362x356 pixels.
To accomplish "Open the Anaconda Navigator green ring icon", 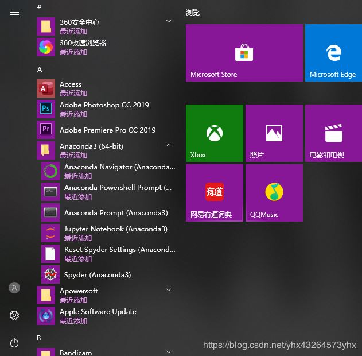I will pos(50,171).
